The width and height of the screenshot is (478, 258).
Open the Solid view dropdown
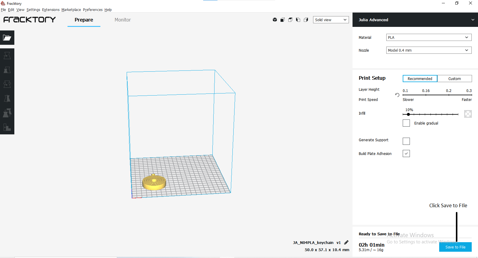point(331,20)
